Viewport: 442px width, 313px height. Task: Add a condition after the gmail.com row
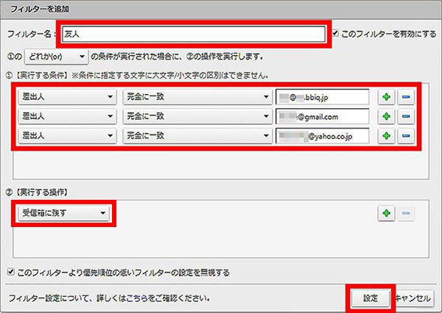click(387, 116)
